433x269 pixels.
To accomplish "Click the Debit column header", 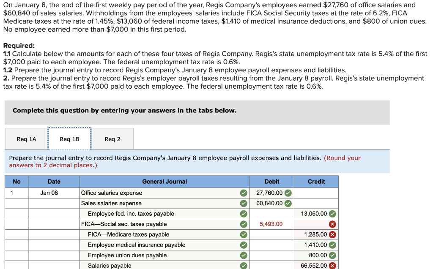I will (272, 182).
